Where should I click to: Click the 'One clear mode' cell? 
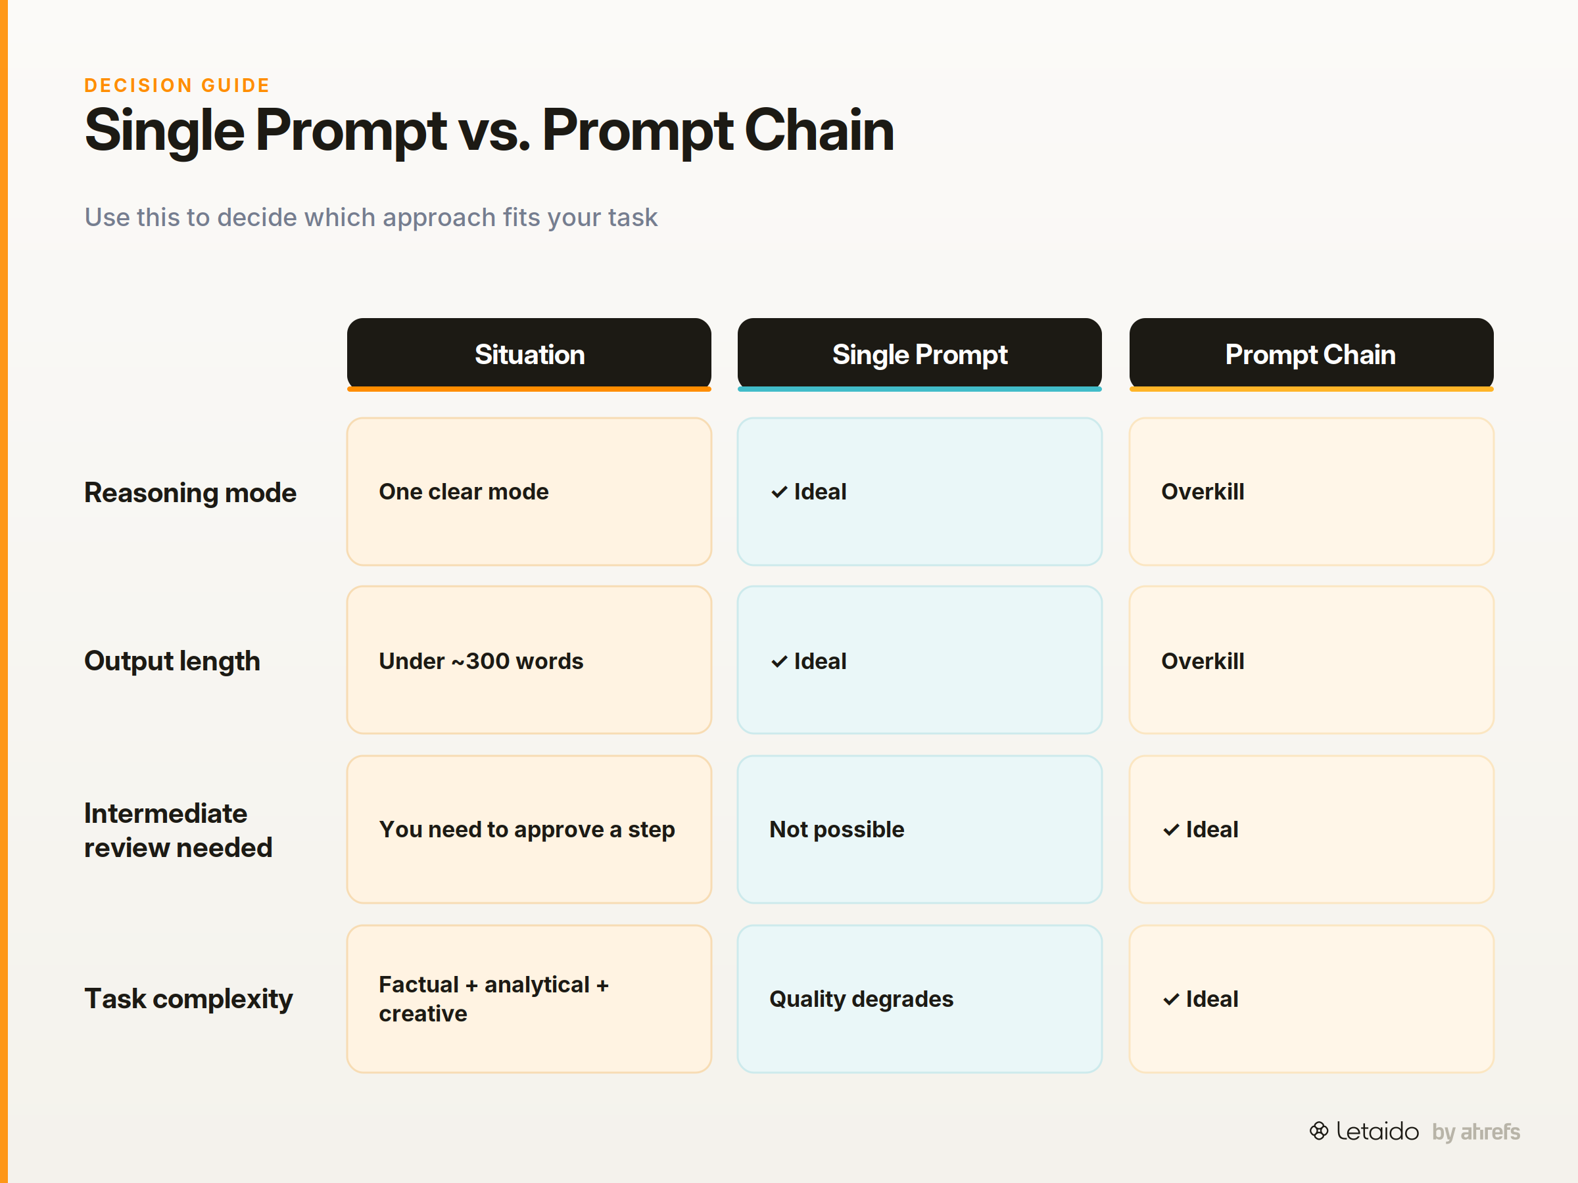(x=529, y=492)
